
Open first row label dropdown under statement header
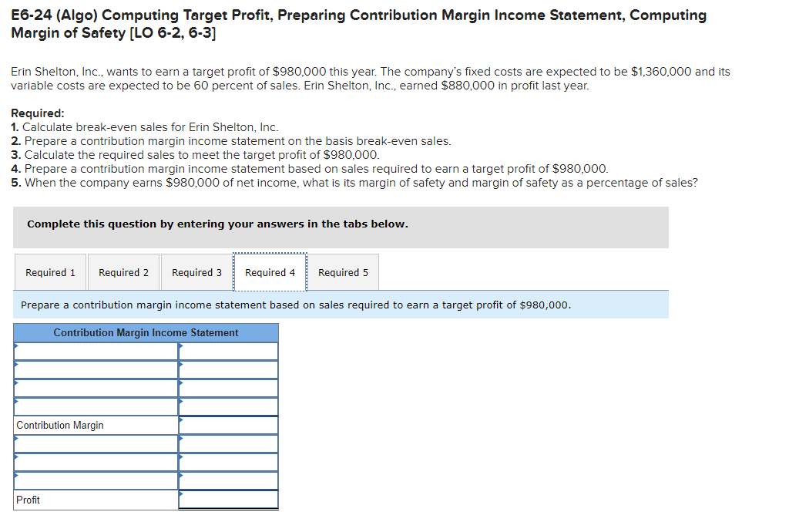pos(96,352)
